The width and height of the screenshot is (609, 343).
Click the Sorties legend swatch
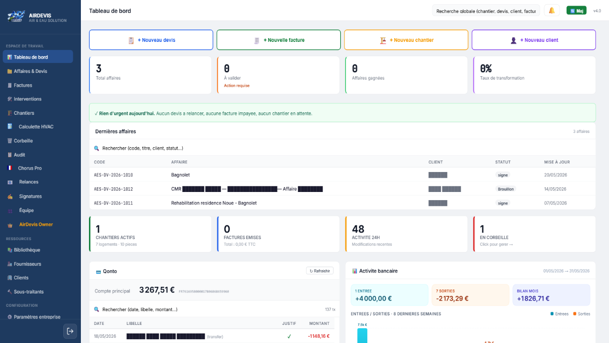click(x=575, y=314)
